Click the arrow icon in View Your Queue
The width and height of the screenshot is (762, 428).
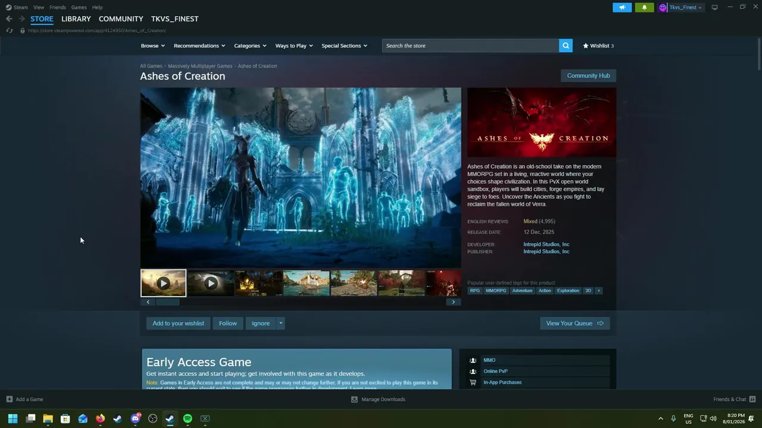[600, 323]
